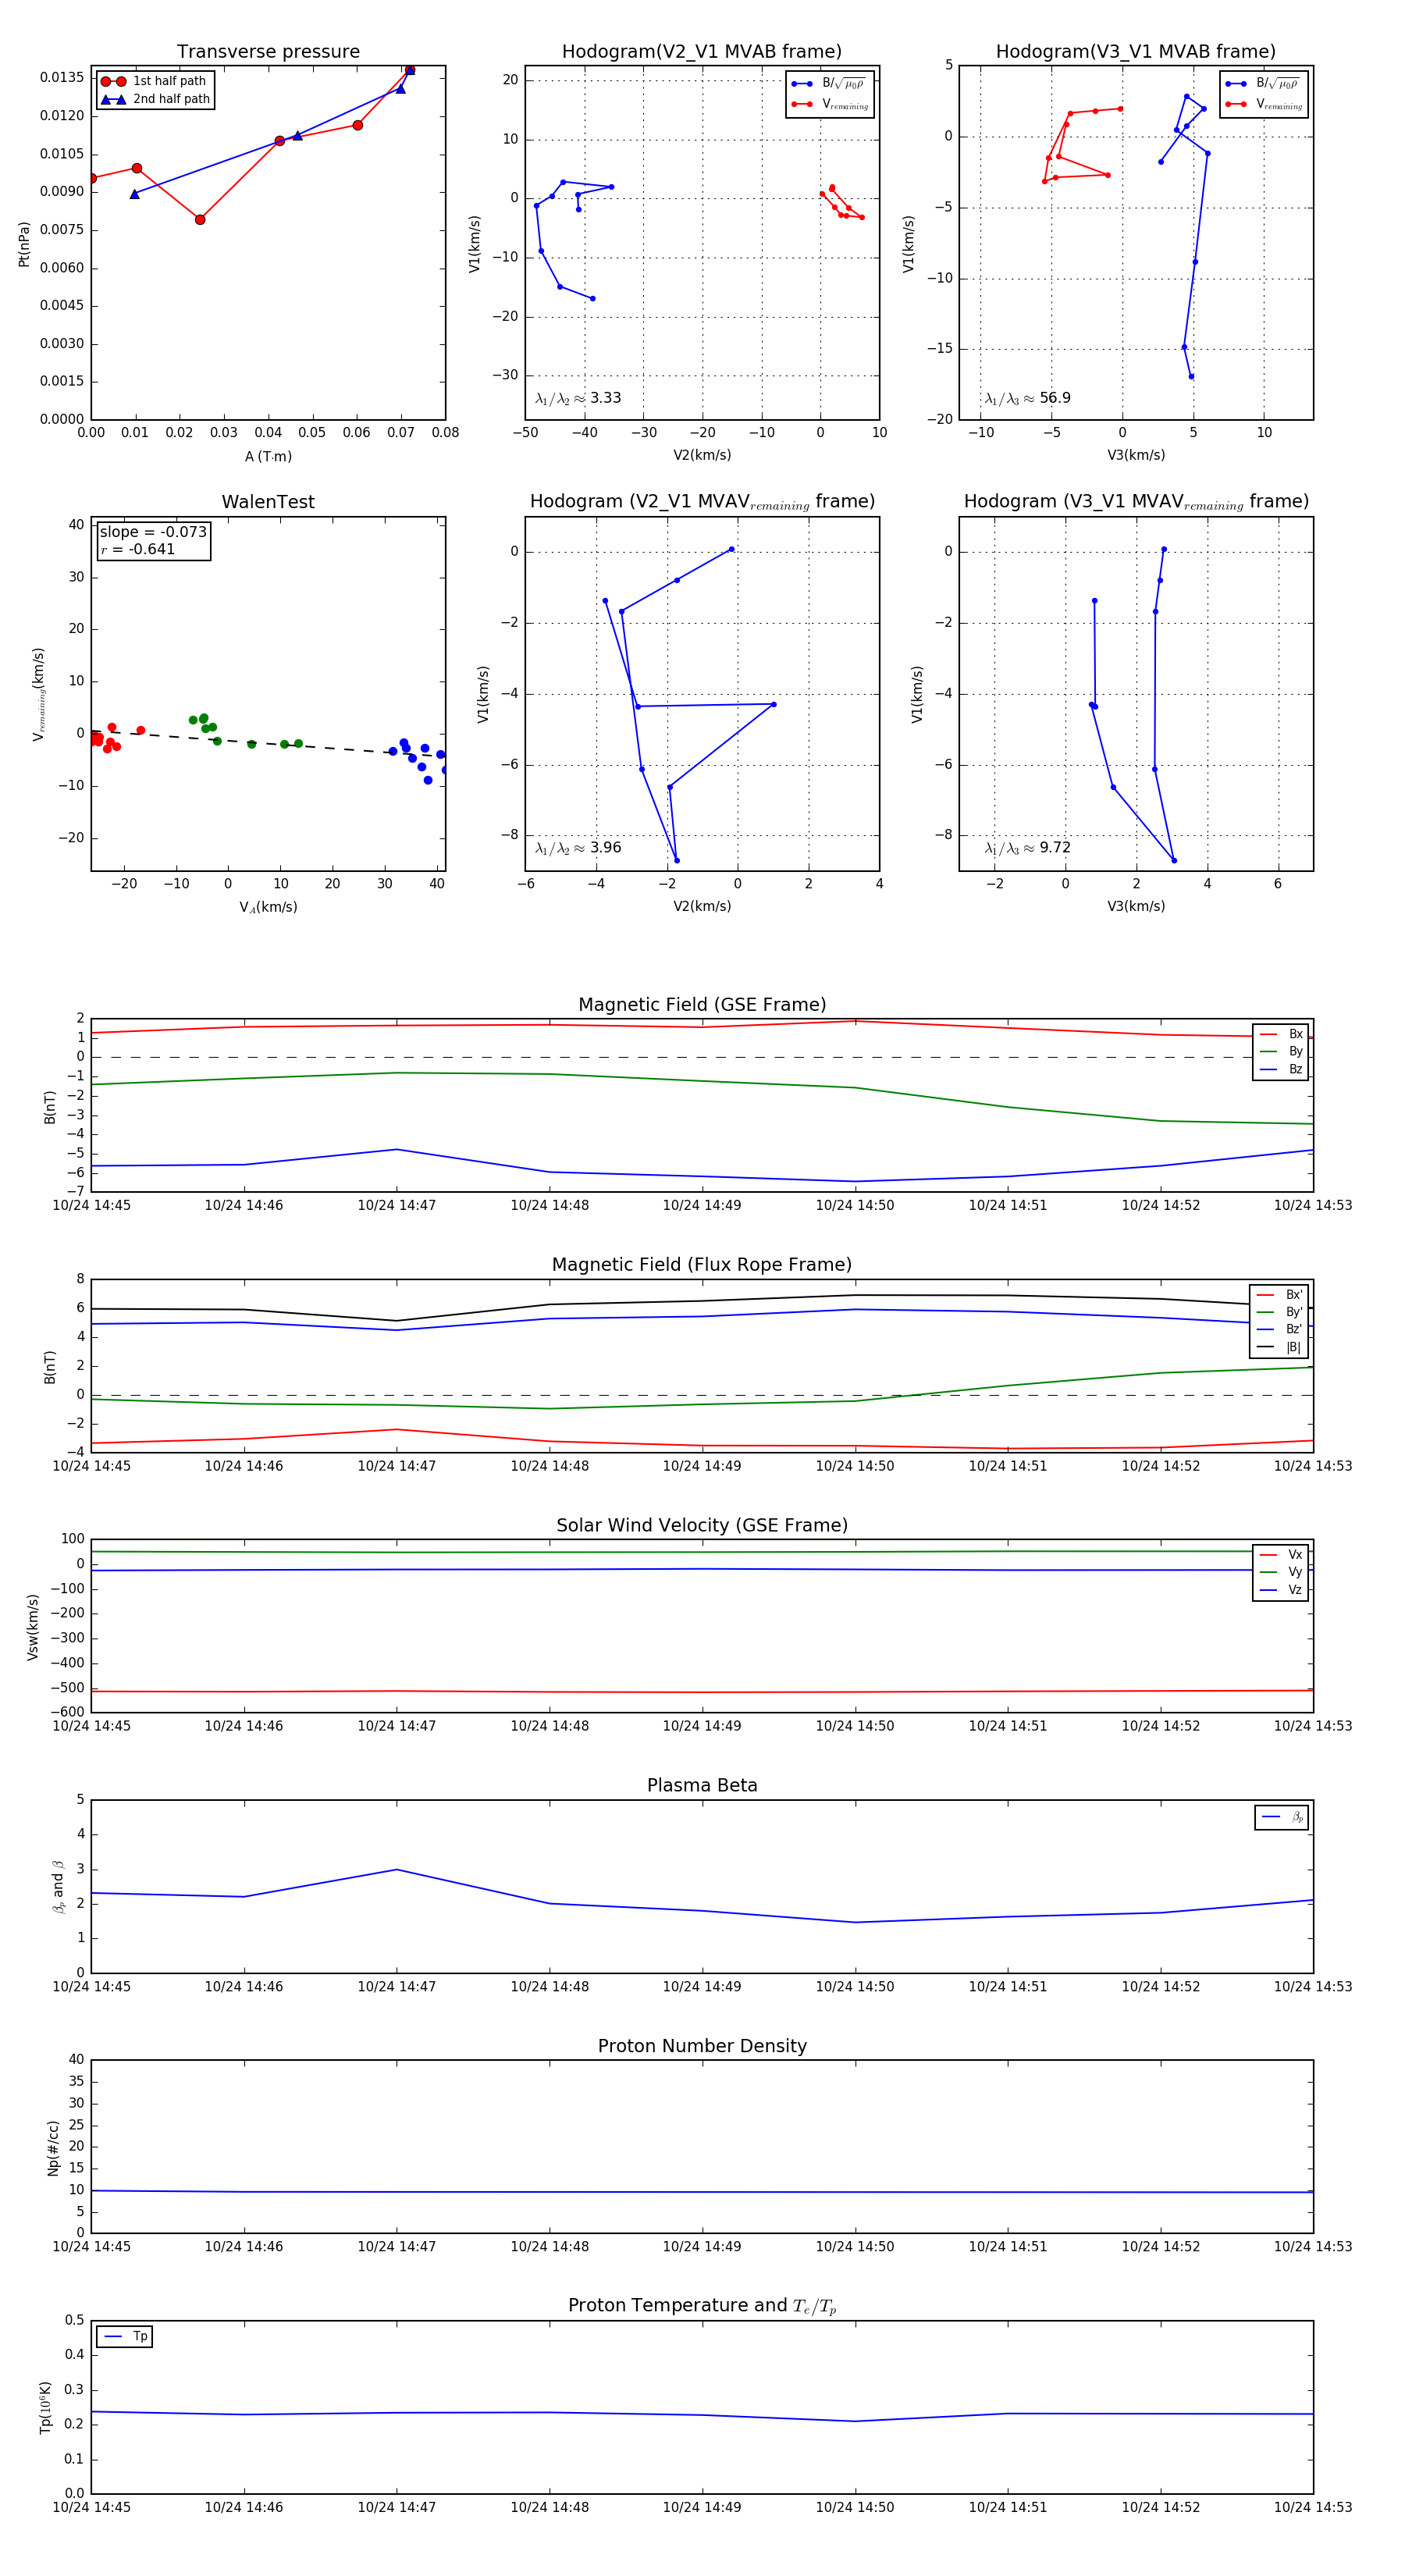Select the βp legend entry in Plasma Beta
1405x2576 pixels.
point(1283,1817)
